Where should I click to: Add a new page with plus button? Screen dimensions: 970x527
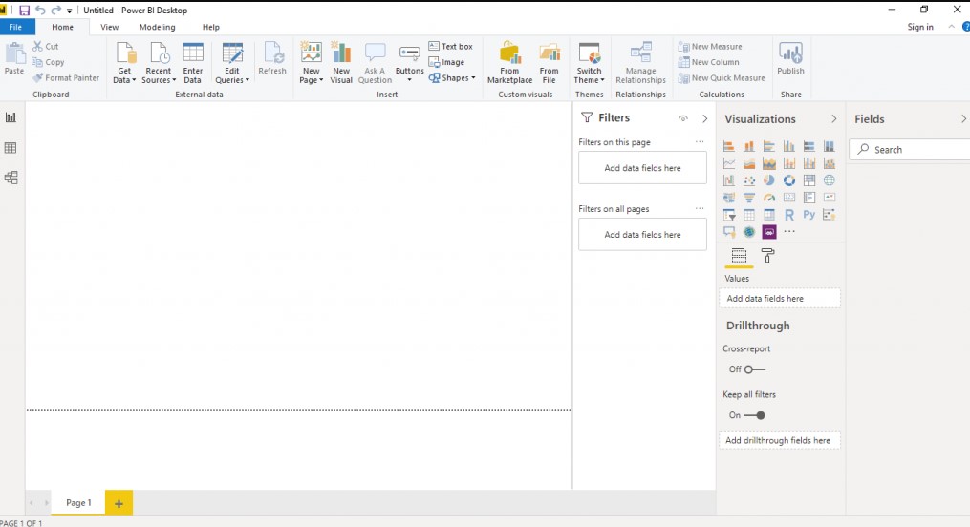[119, 503]
